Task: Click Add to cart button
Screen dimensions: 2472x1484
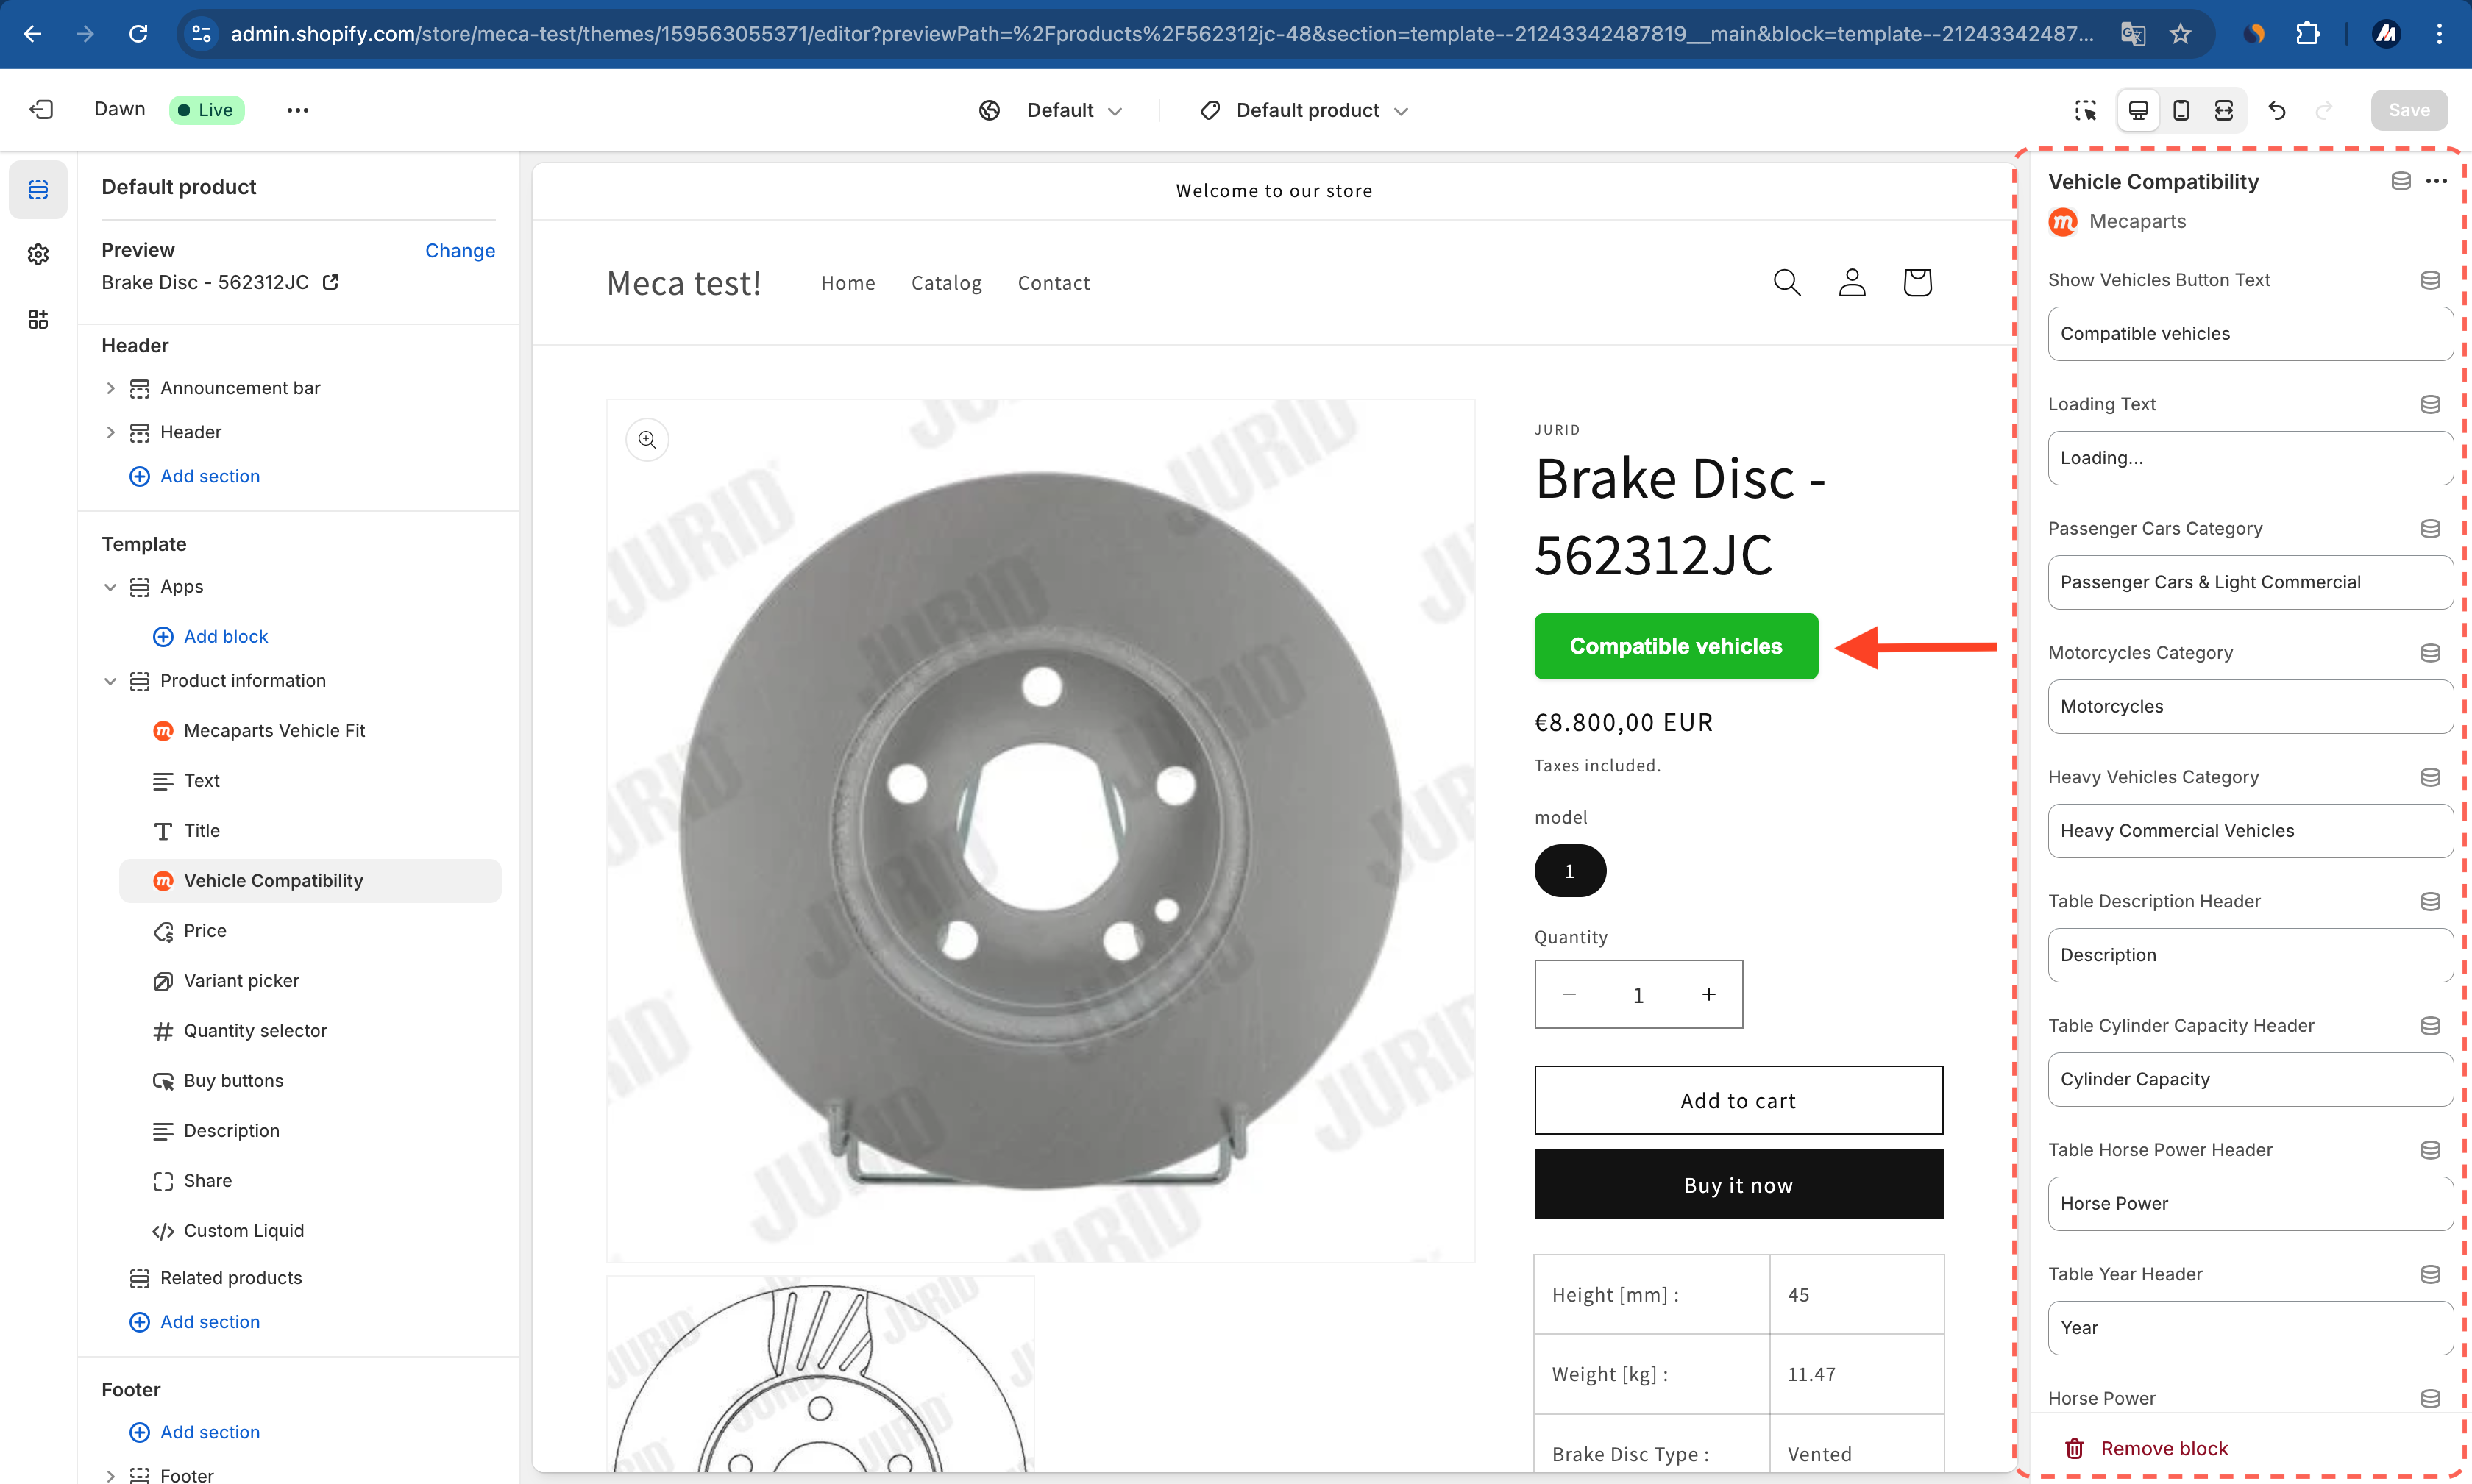Action: 1738,1100
